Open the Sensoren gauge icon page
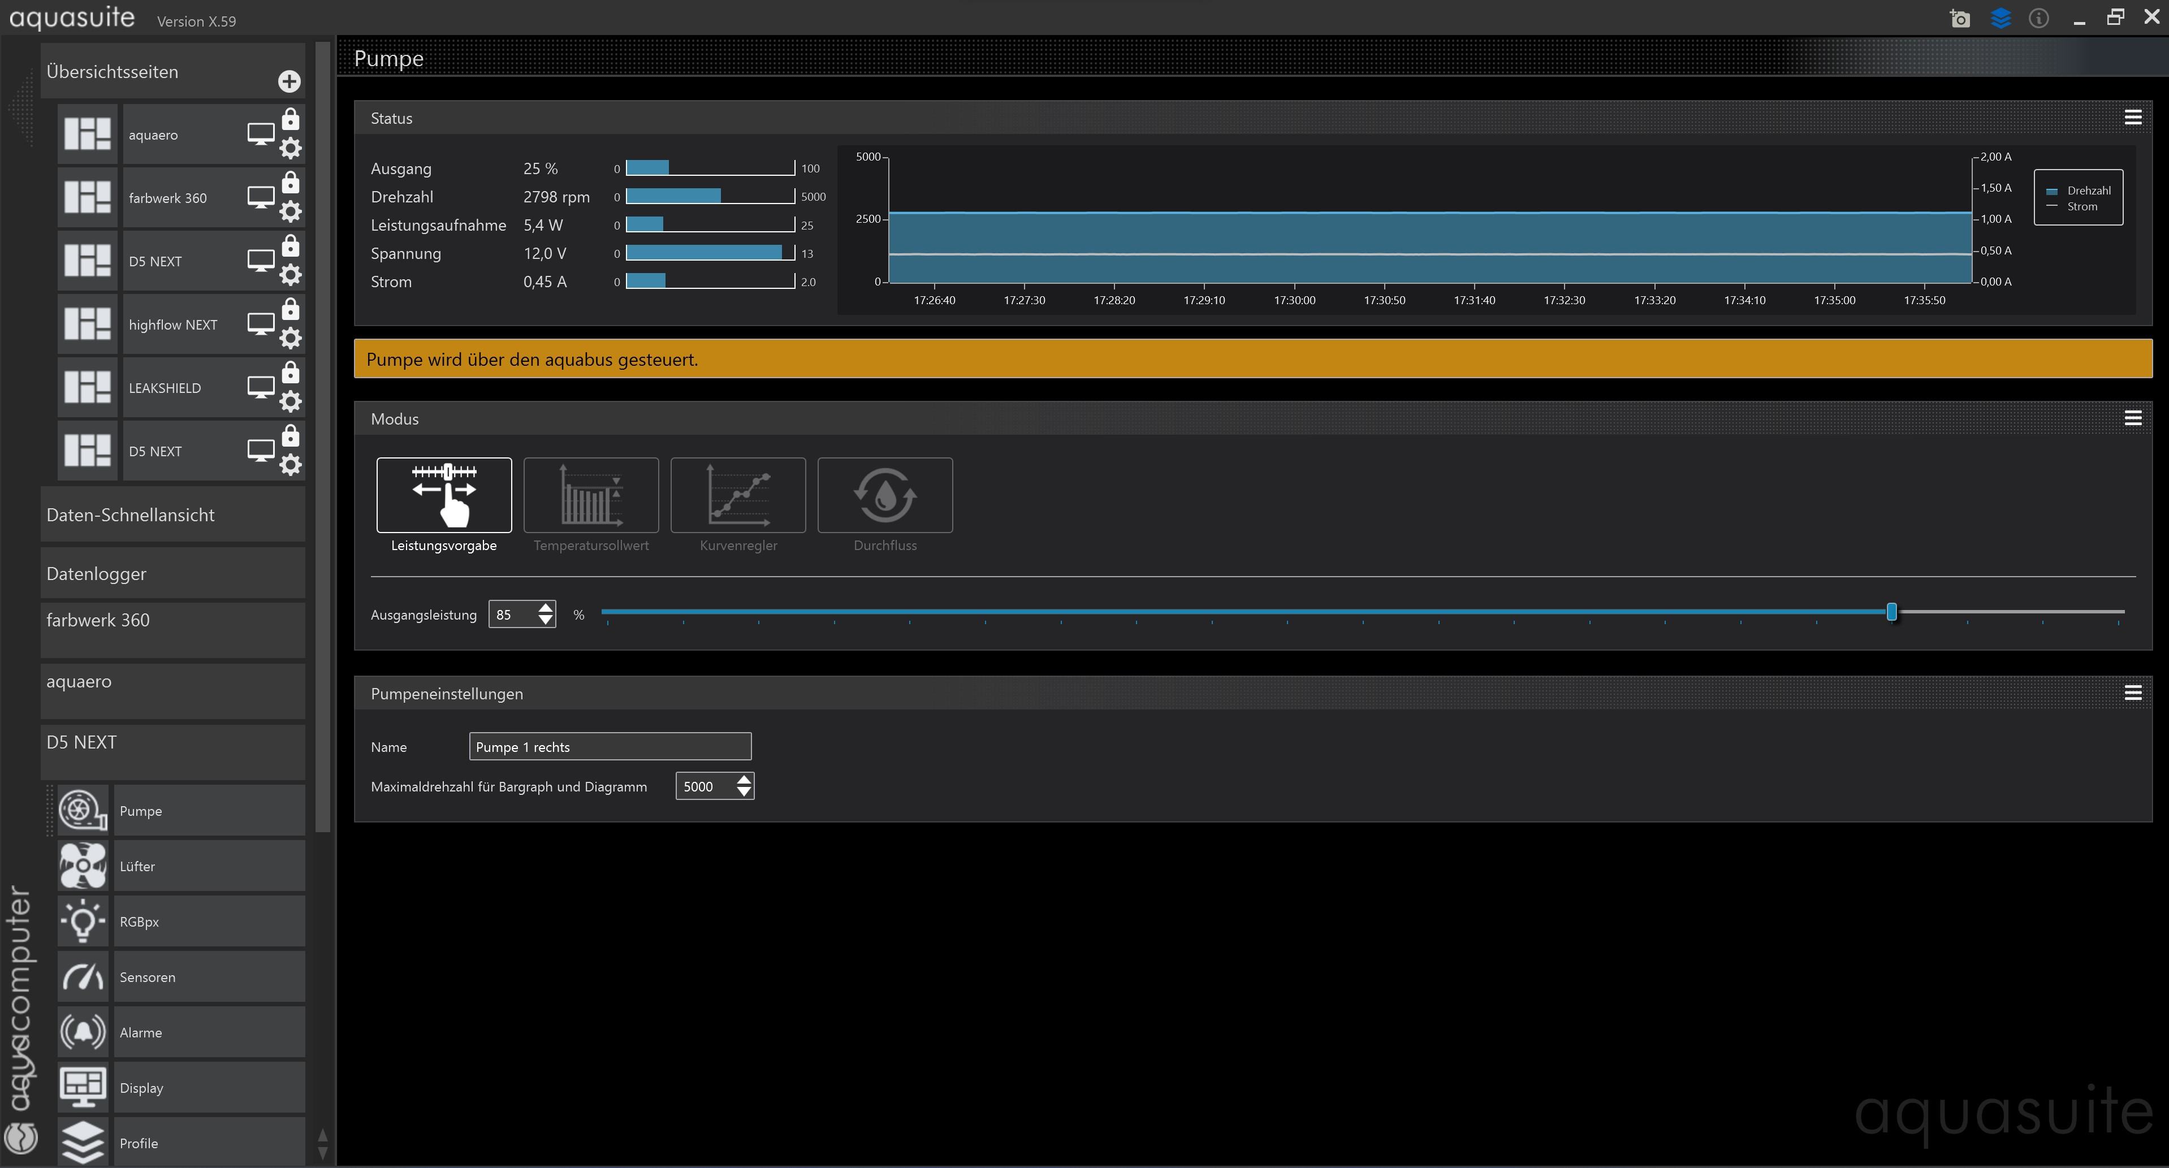The height and width of the screenshot is (1168, 2169). tap(83, 977)
